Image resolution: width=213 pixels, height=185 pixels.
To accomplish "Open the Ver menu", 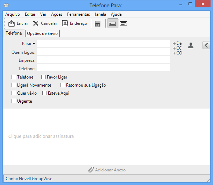I will click(x=43, y=14).
